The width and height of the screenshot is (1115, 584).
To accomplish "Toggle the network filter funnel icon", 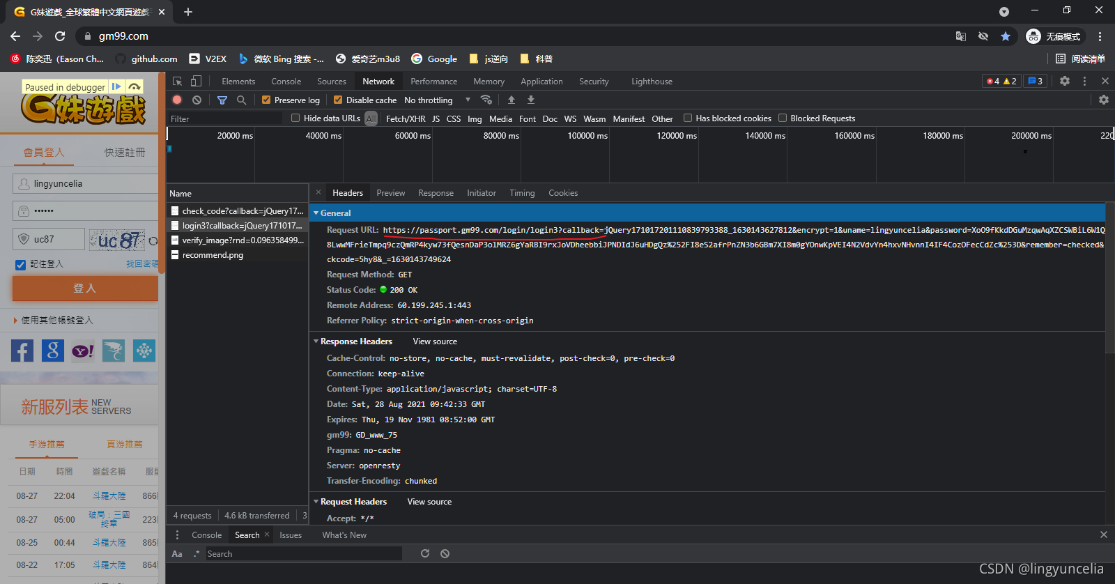I will click(x=222, y=100).
